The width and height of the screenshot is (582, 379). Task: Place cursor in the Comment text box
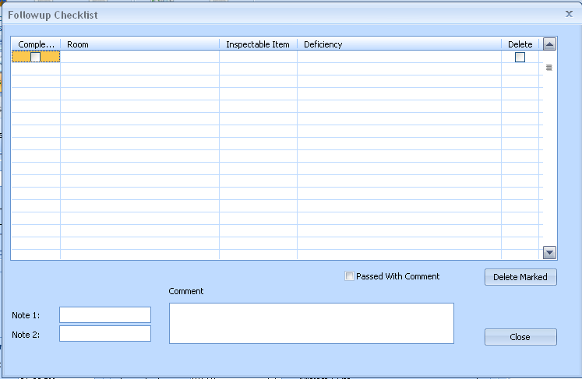click(311, 323)
